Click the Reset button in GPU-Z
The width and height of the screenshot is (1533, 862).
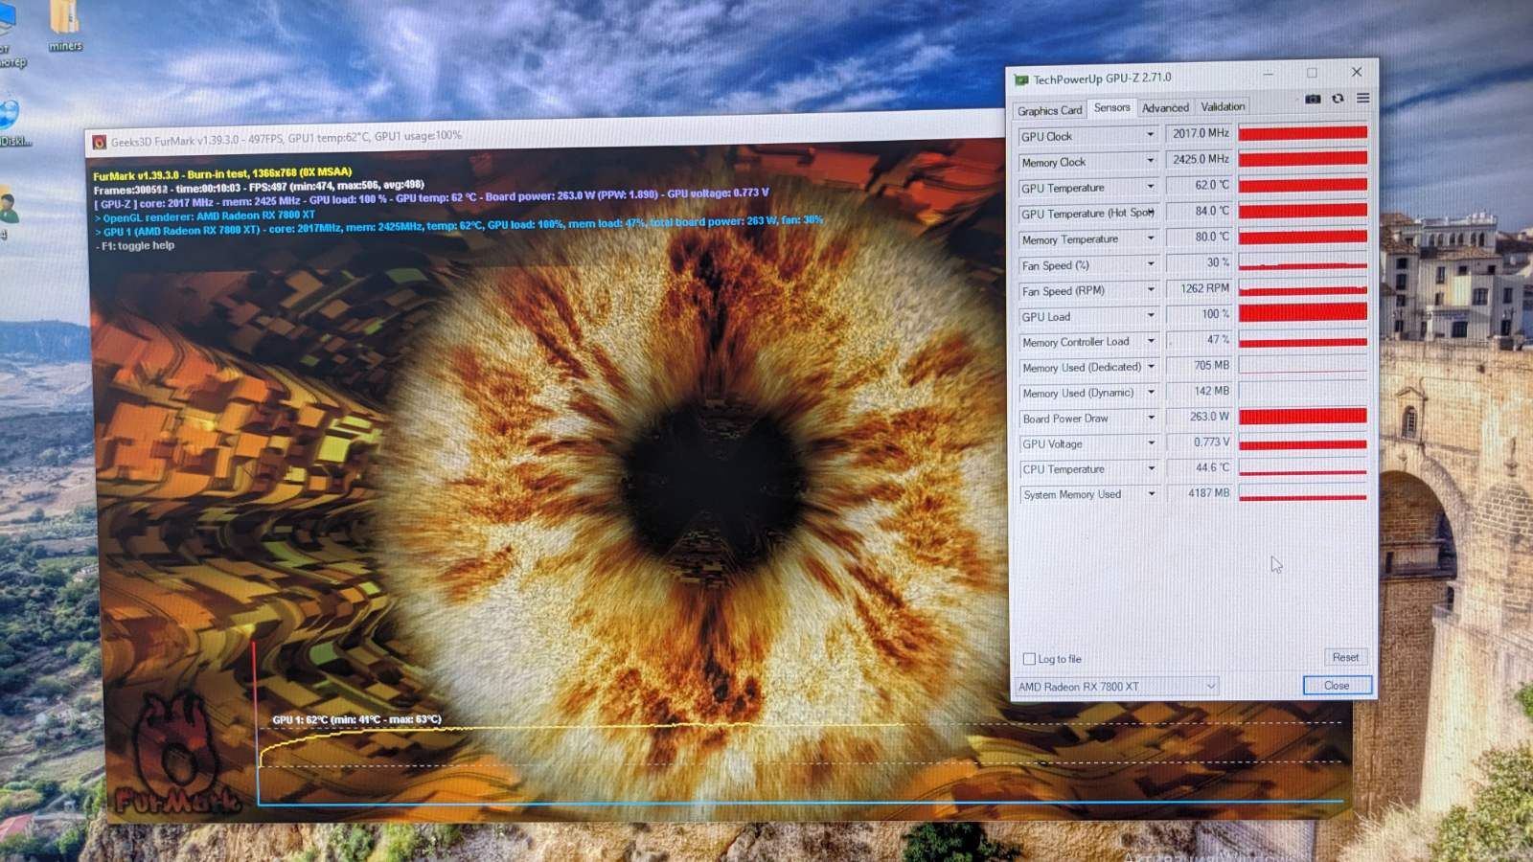tap(1344, 657)
